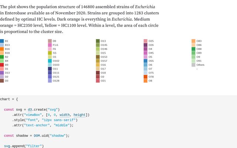Select the O11 dark blue swatch
The image size is (237, 148).
(x=50, y=69)
